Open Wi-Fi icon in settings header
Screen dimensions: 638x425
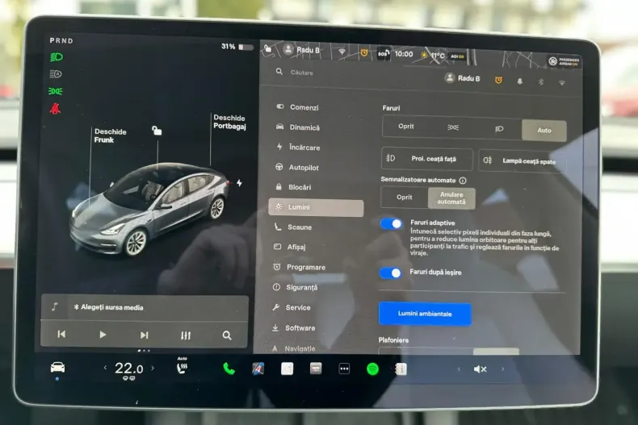click(561, 83)
